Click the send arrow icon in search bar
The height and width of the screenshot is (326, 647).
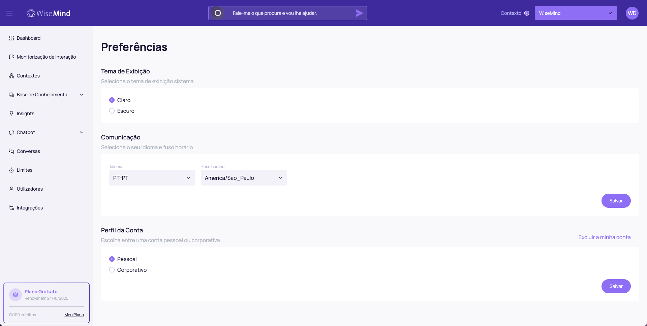coord(359,13)
